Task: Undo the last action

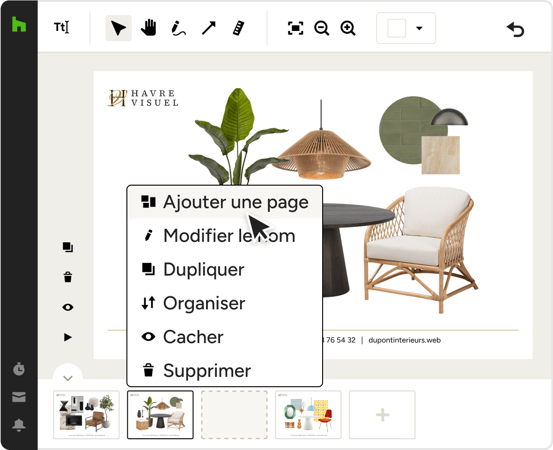Action: pos(515,29)
